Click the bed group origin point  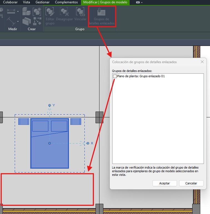point(49,143)
